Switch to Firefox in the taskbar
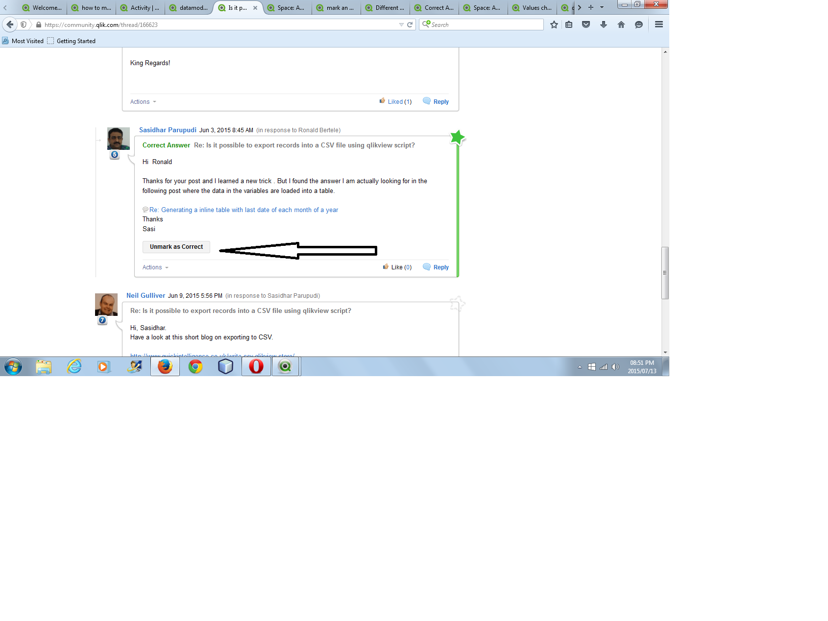The image size is (828, 621). coord(165,366)
